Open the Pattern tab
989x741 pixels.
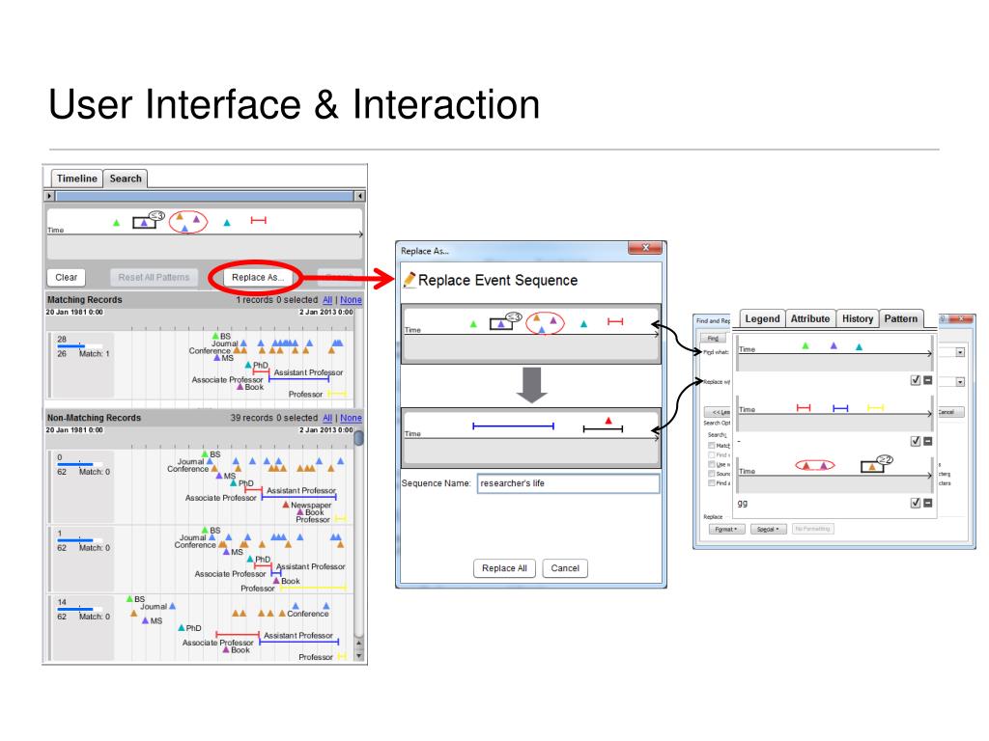[901, 318]
